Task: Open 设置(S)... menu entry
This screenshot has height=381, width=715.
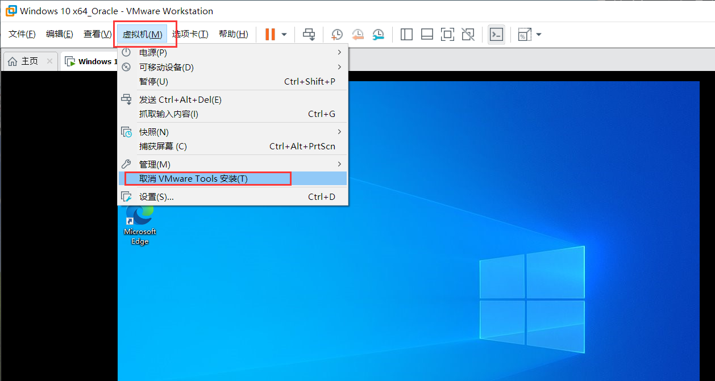Action: (233, 196)
